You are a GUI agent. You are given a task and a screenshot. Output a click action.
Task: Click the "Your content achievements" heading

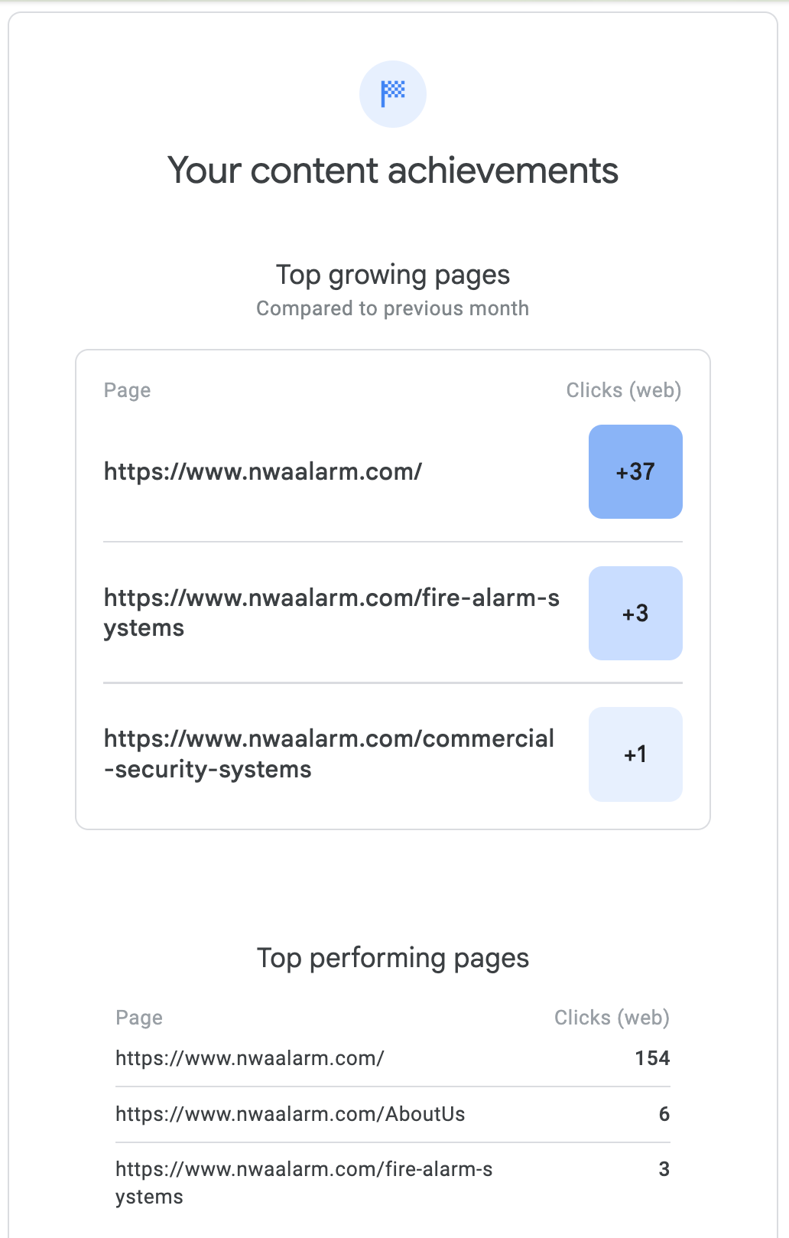tap(393, 170)
